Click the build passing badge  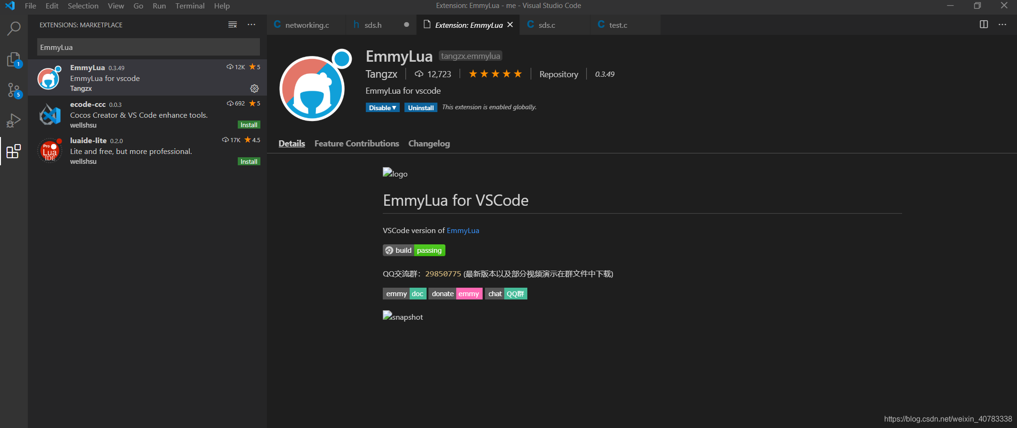414,250
